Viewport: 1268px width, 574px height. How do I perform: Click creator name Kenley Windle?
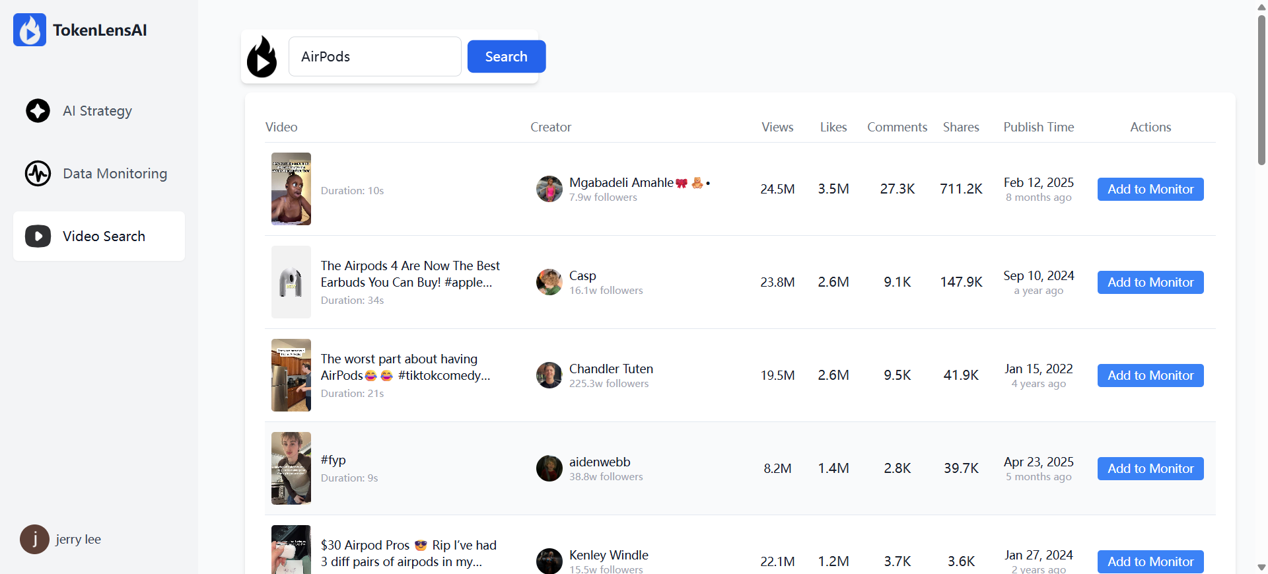click(609, 555)
